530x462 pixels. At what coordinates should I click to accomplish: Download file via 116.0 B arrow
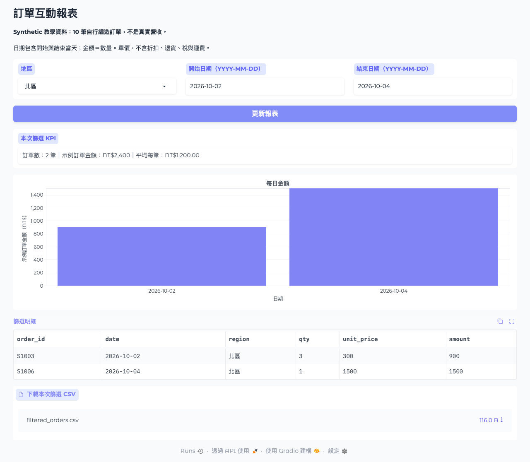491,420
